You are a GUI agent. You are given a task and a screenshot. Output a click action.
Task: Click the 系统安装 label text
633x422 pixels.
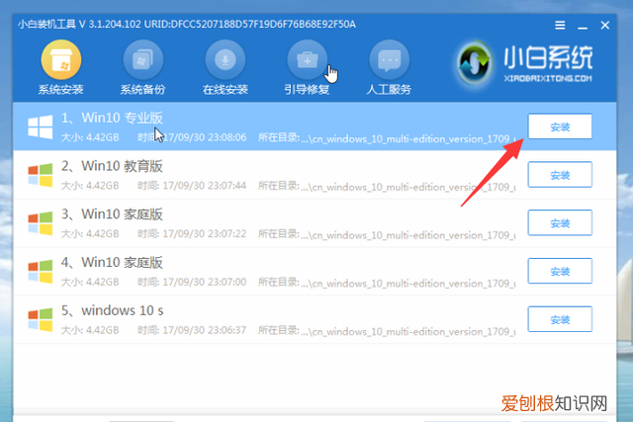point(61,90)
